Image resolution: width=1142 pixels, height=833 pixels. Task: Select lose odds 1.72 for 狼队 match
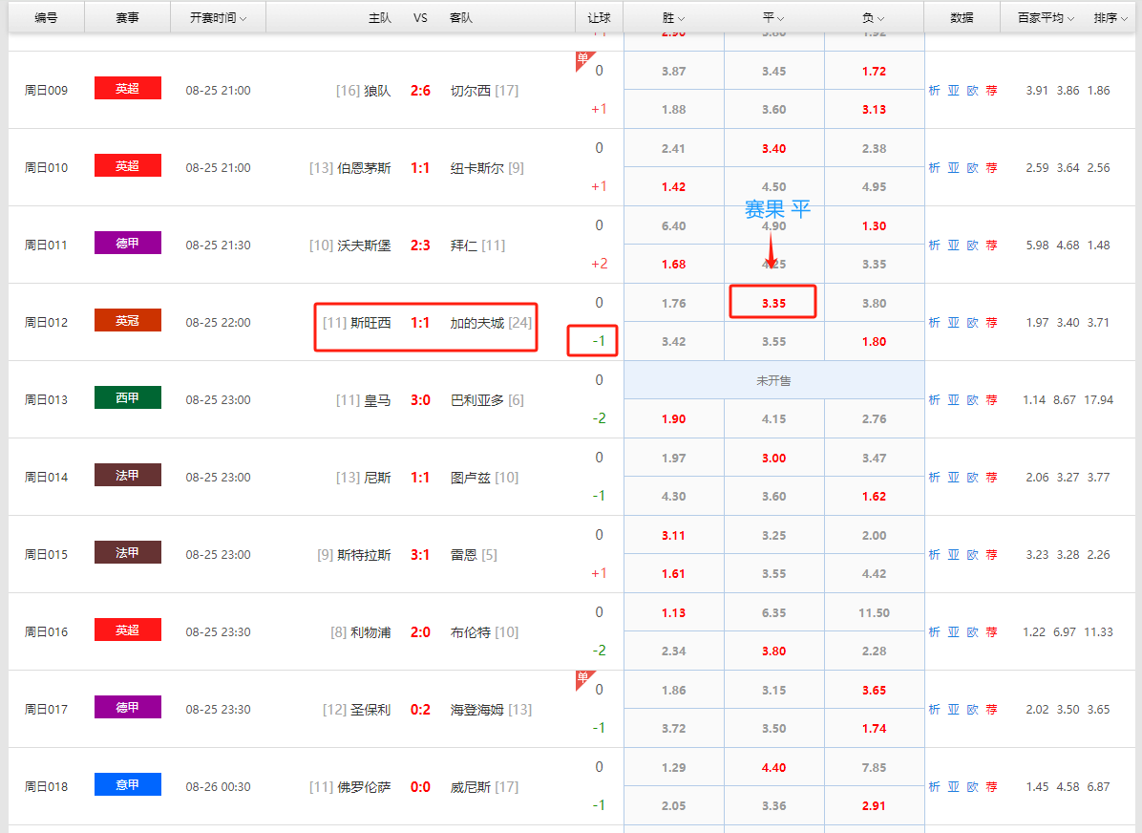pyautogui.click(x=874, y=72)
